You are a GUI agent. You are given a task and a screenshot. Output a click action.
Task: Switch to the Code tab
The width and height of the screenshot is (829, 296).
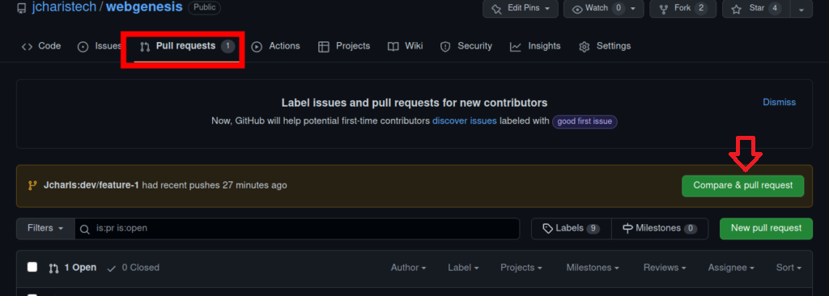coord(41,47)
